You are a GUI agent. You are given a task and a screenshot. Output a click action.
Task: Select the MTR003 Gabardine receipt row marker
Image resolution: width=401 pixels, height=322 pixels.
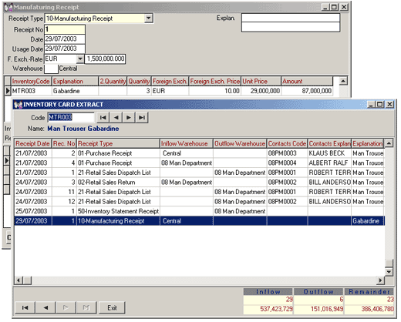[x=8, y=91]
